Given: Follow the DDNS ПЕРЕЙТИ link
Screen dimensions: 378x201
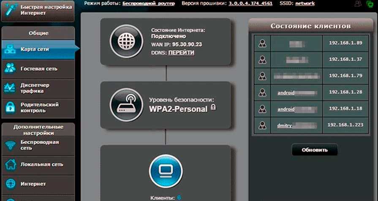Looking at the screenshot, I should pyautogui.click(x=181, y=53).
